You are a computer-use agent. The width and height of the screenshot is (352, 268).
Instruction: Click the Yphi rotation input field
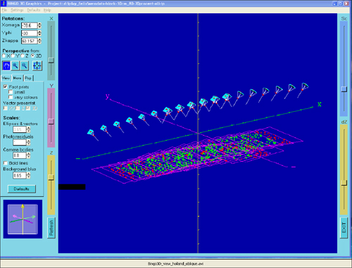(x=30, y=33)
